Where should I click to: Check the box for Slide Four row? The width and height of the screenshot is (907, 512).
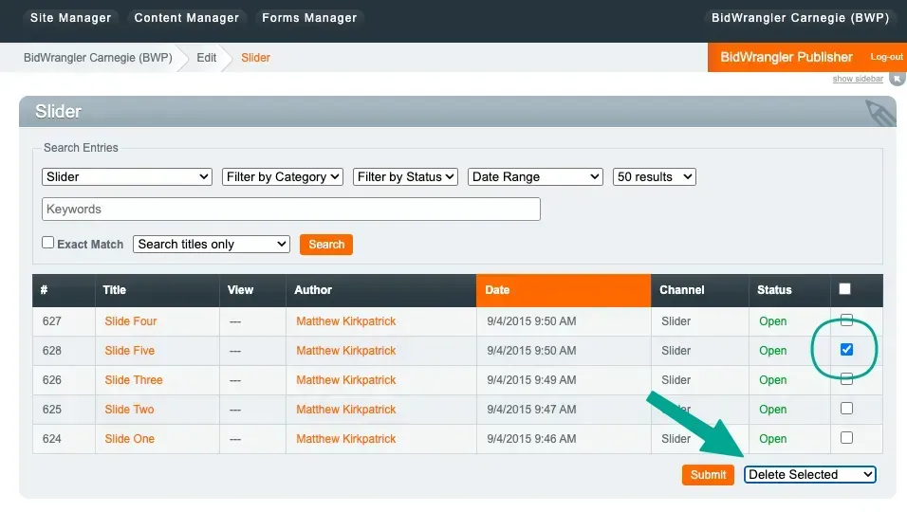coord(846,320)
